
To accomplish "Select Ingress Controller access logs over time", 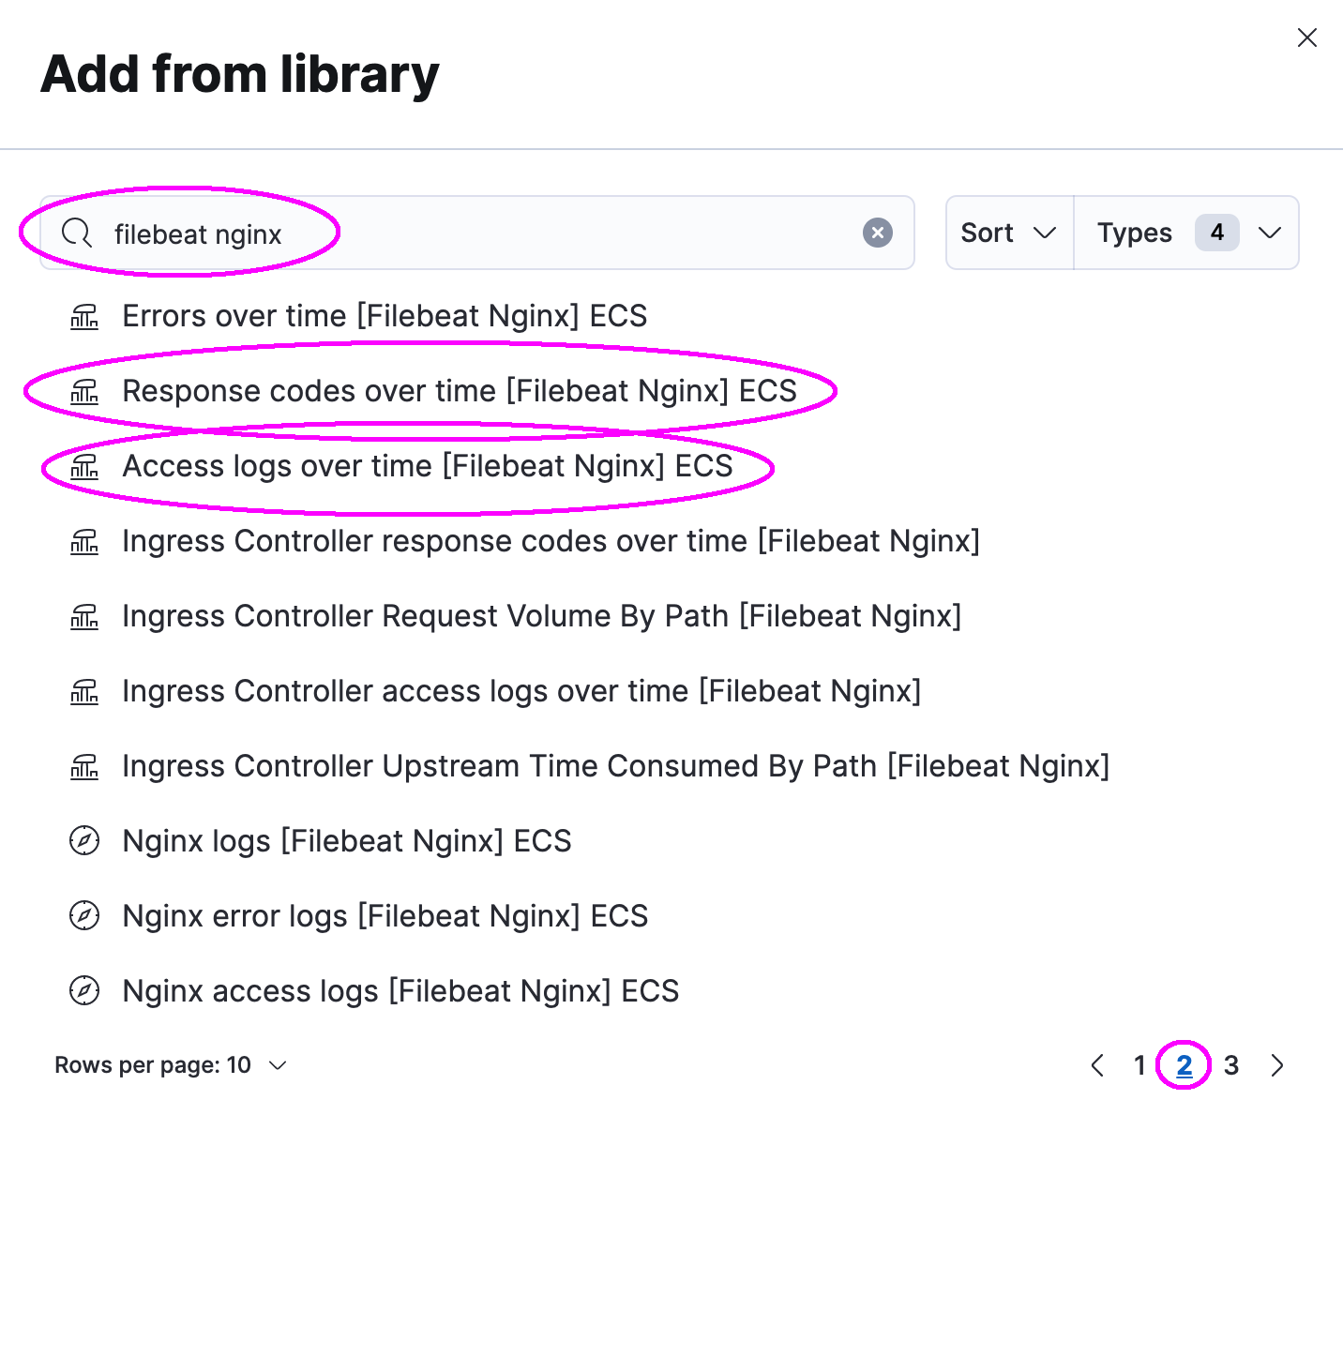I will [521, 691].
